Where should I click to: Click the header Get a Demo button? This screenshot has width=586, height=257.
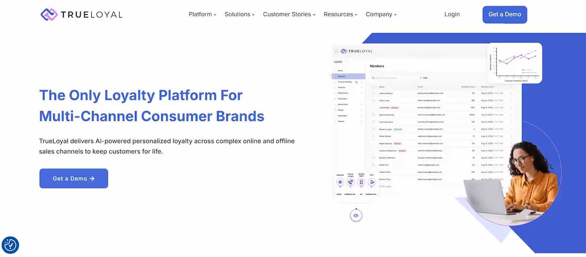pos(505,15)
